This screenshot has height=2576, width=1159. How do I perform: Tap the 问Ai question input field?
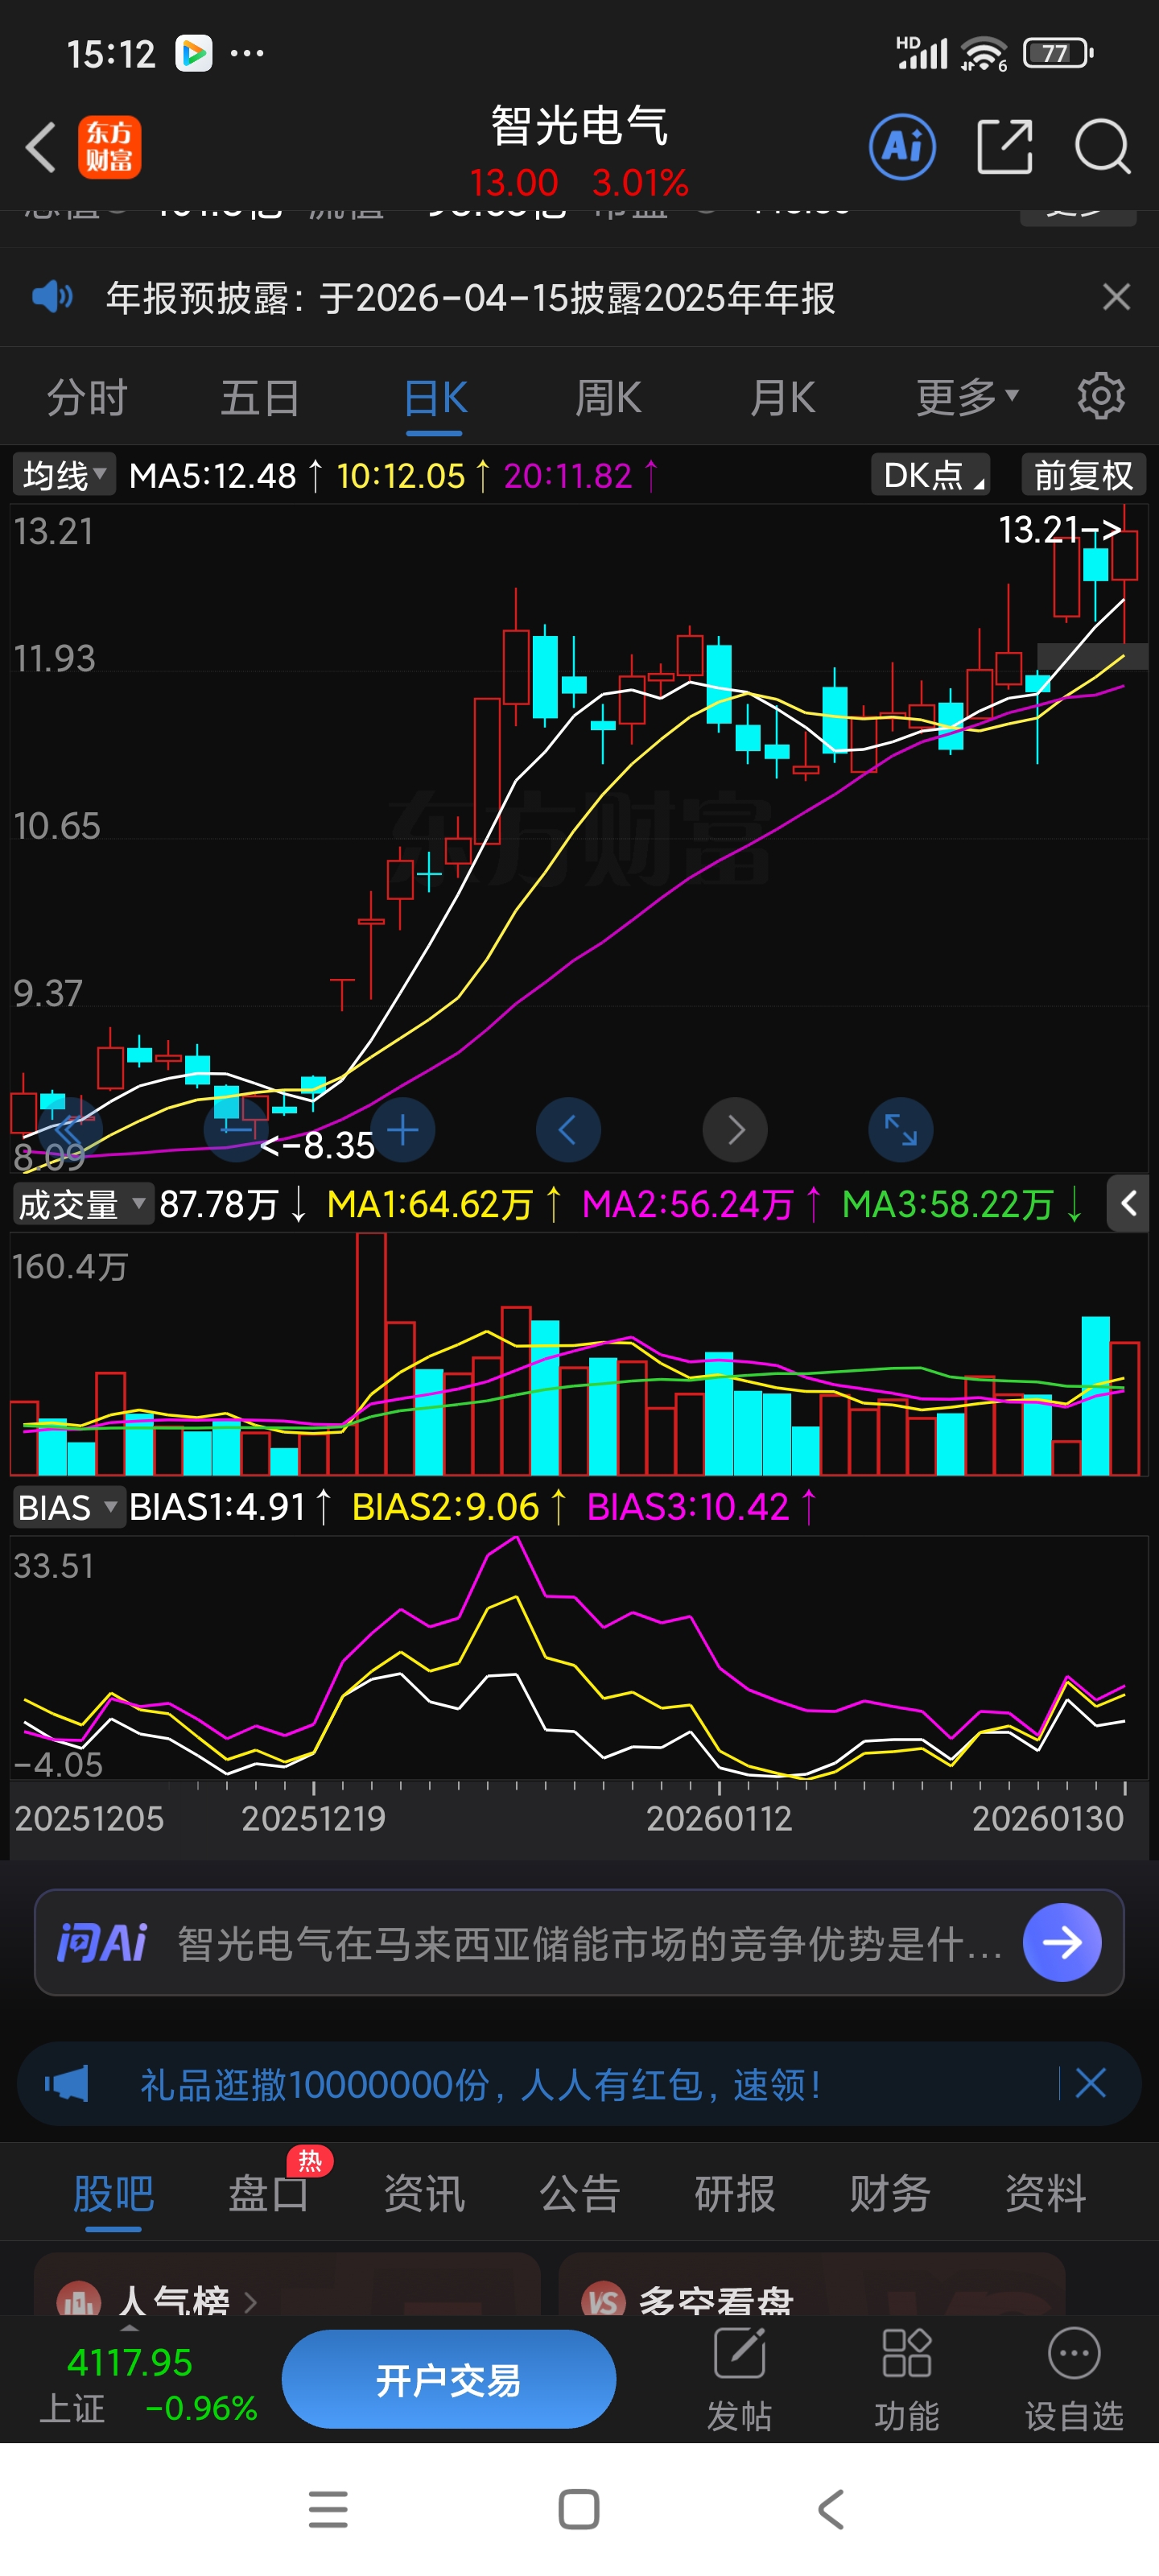click(x=579, y=1942)
